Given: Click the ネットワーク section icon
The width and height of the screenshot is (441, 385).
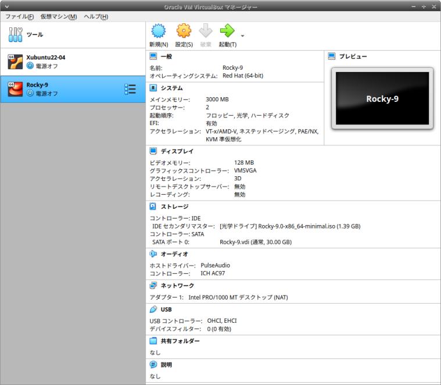Looking at the screenshot, I should 153,286.
